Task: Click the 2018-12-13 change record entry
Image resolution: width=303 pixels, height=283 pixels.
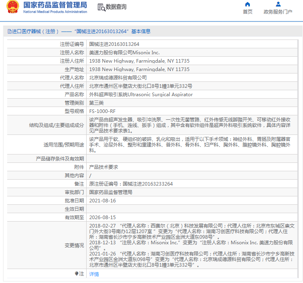Action: [191, 245]
